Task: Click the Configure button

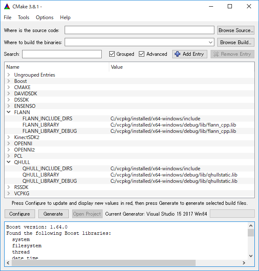Action: tap(20, 214)
